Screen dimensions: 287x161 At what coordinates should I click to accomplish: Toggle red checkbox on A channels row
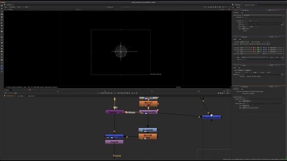[x=254, y=48]
